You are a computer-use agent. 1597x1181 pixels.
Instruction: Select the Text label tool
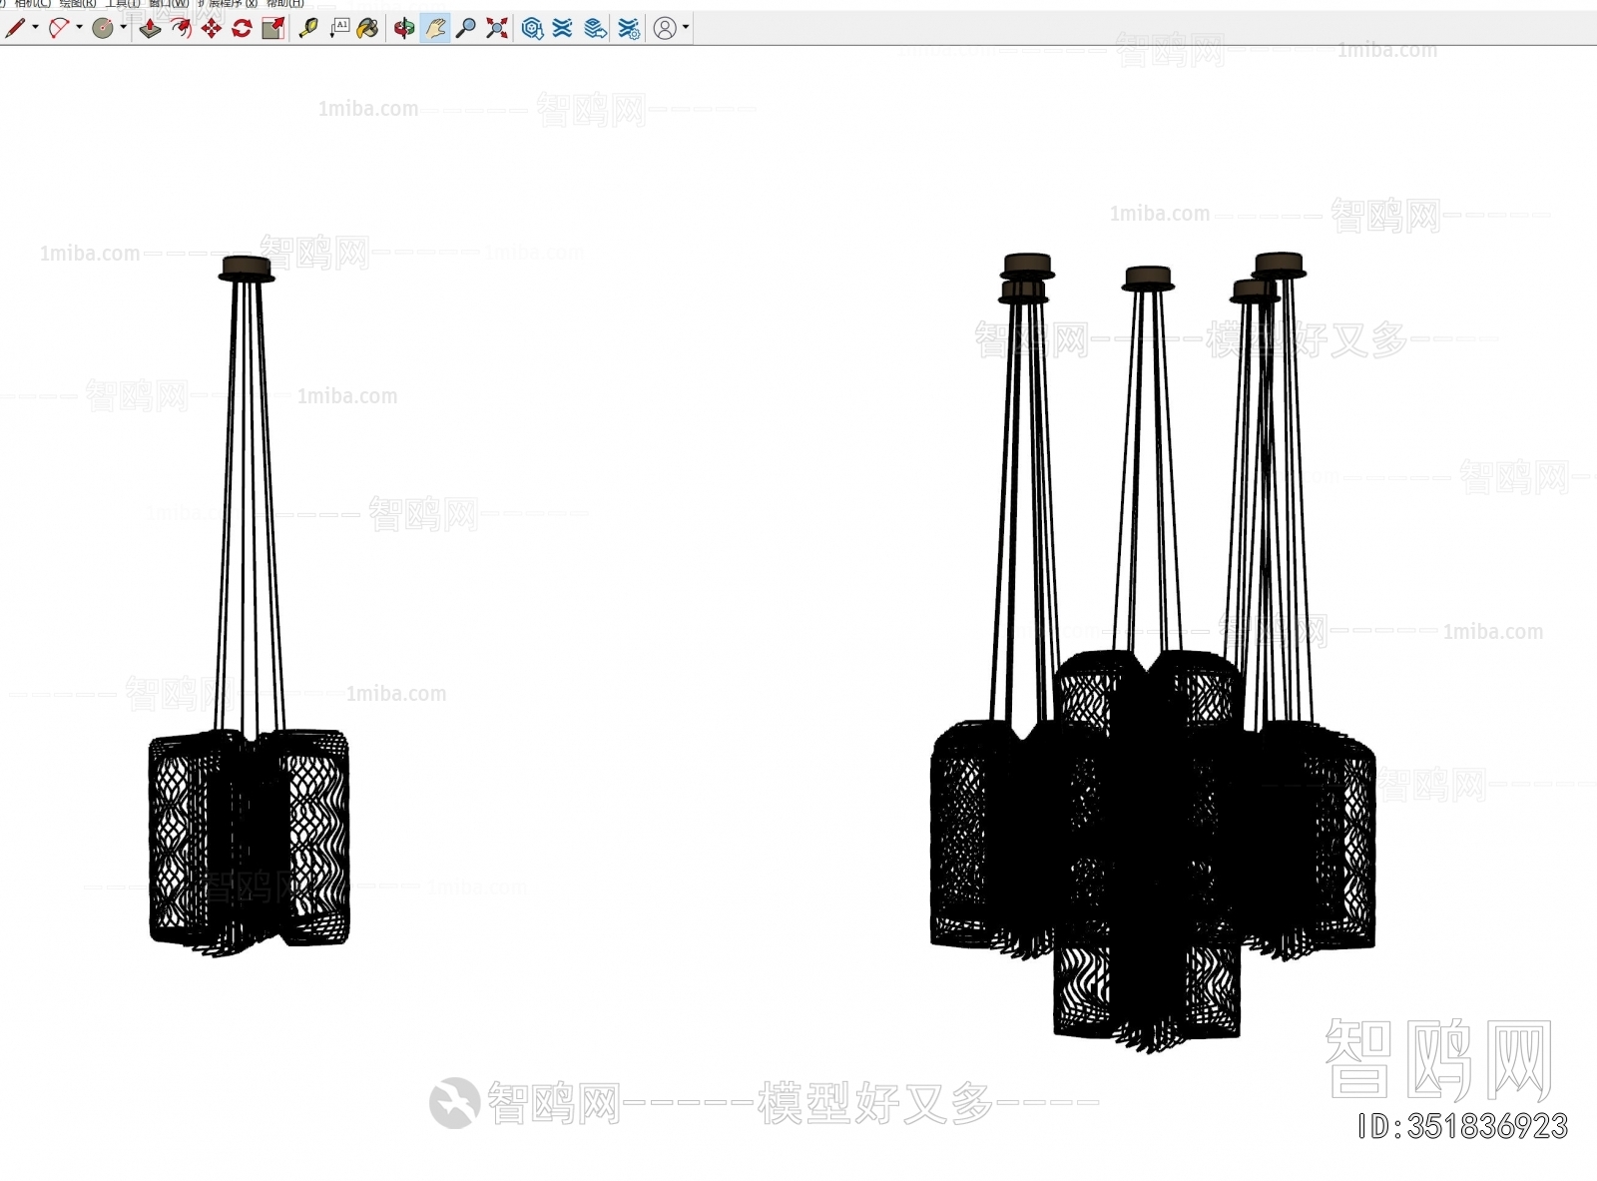pyautogui.click(x=339, y=28)
